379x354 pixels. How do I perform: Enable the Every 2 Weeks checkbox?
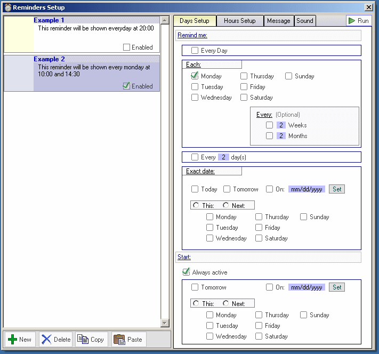click(270, 125)
